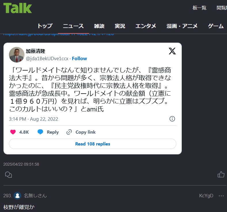Image resolution: width=227 pixels, height=212 pixels.
Task: Switch to the ニュース tab
Action: click(x=73, y=26)
